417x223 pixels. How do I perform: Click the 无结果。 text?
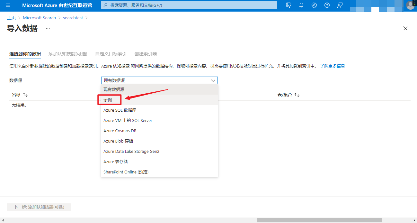tap(19, 105)
